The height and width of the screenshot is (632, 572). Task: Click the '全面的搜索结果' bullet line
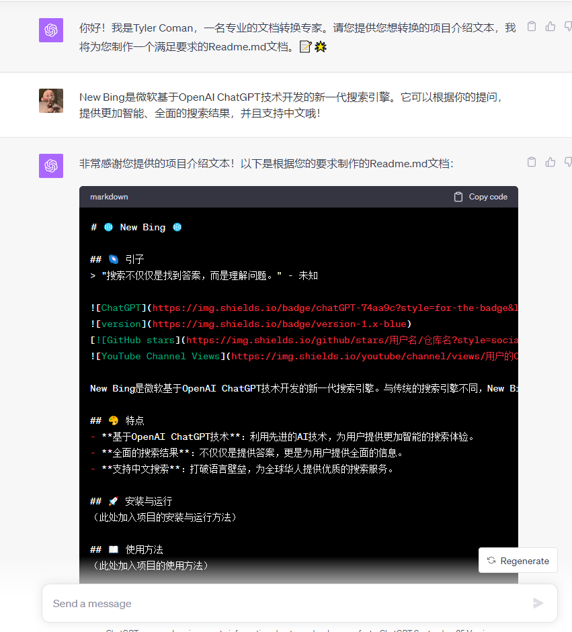coord(247,453)
